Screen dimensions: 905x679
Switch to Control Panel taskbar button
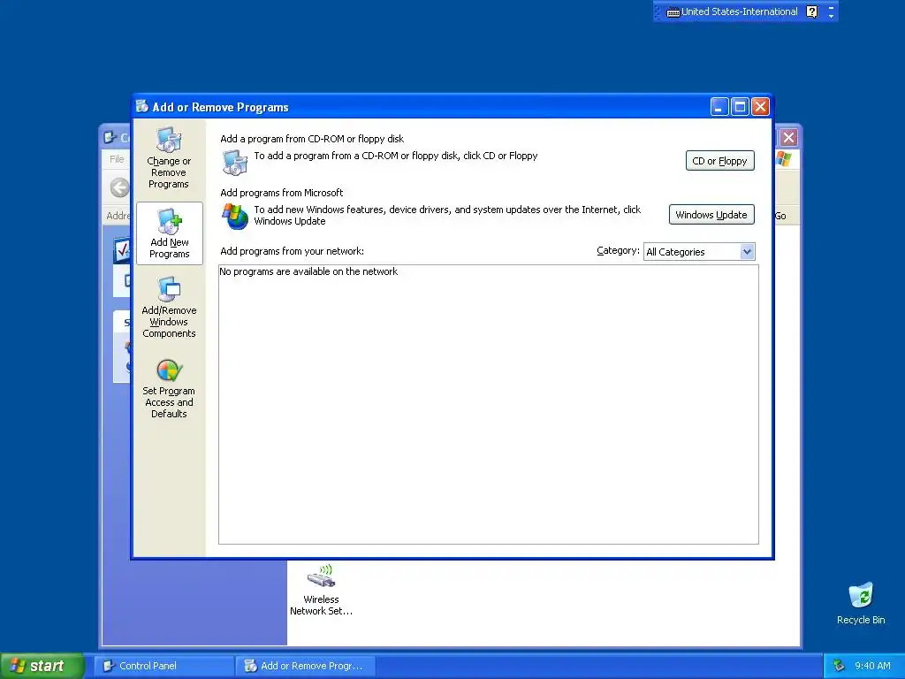point(164,666)
